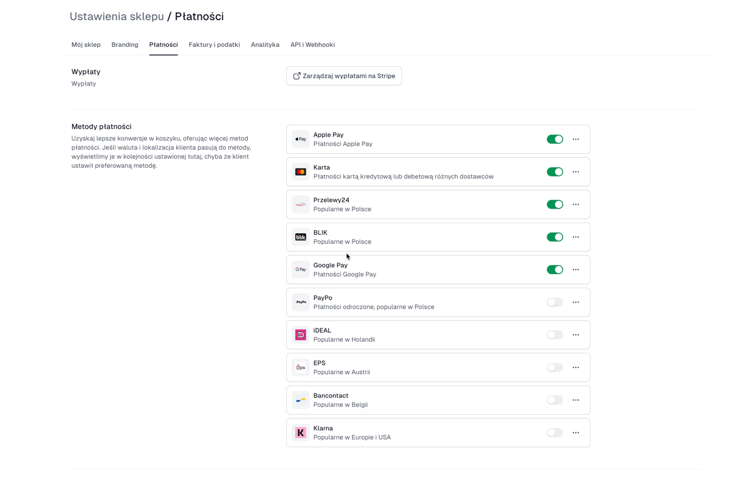Click the Google Pay logo icon

(301, 269)
